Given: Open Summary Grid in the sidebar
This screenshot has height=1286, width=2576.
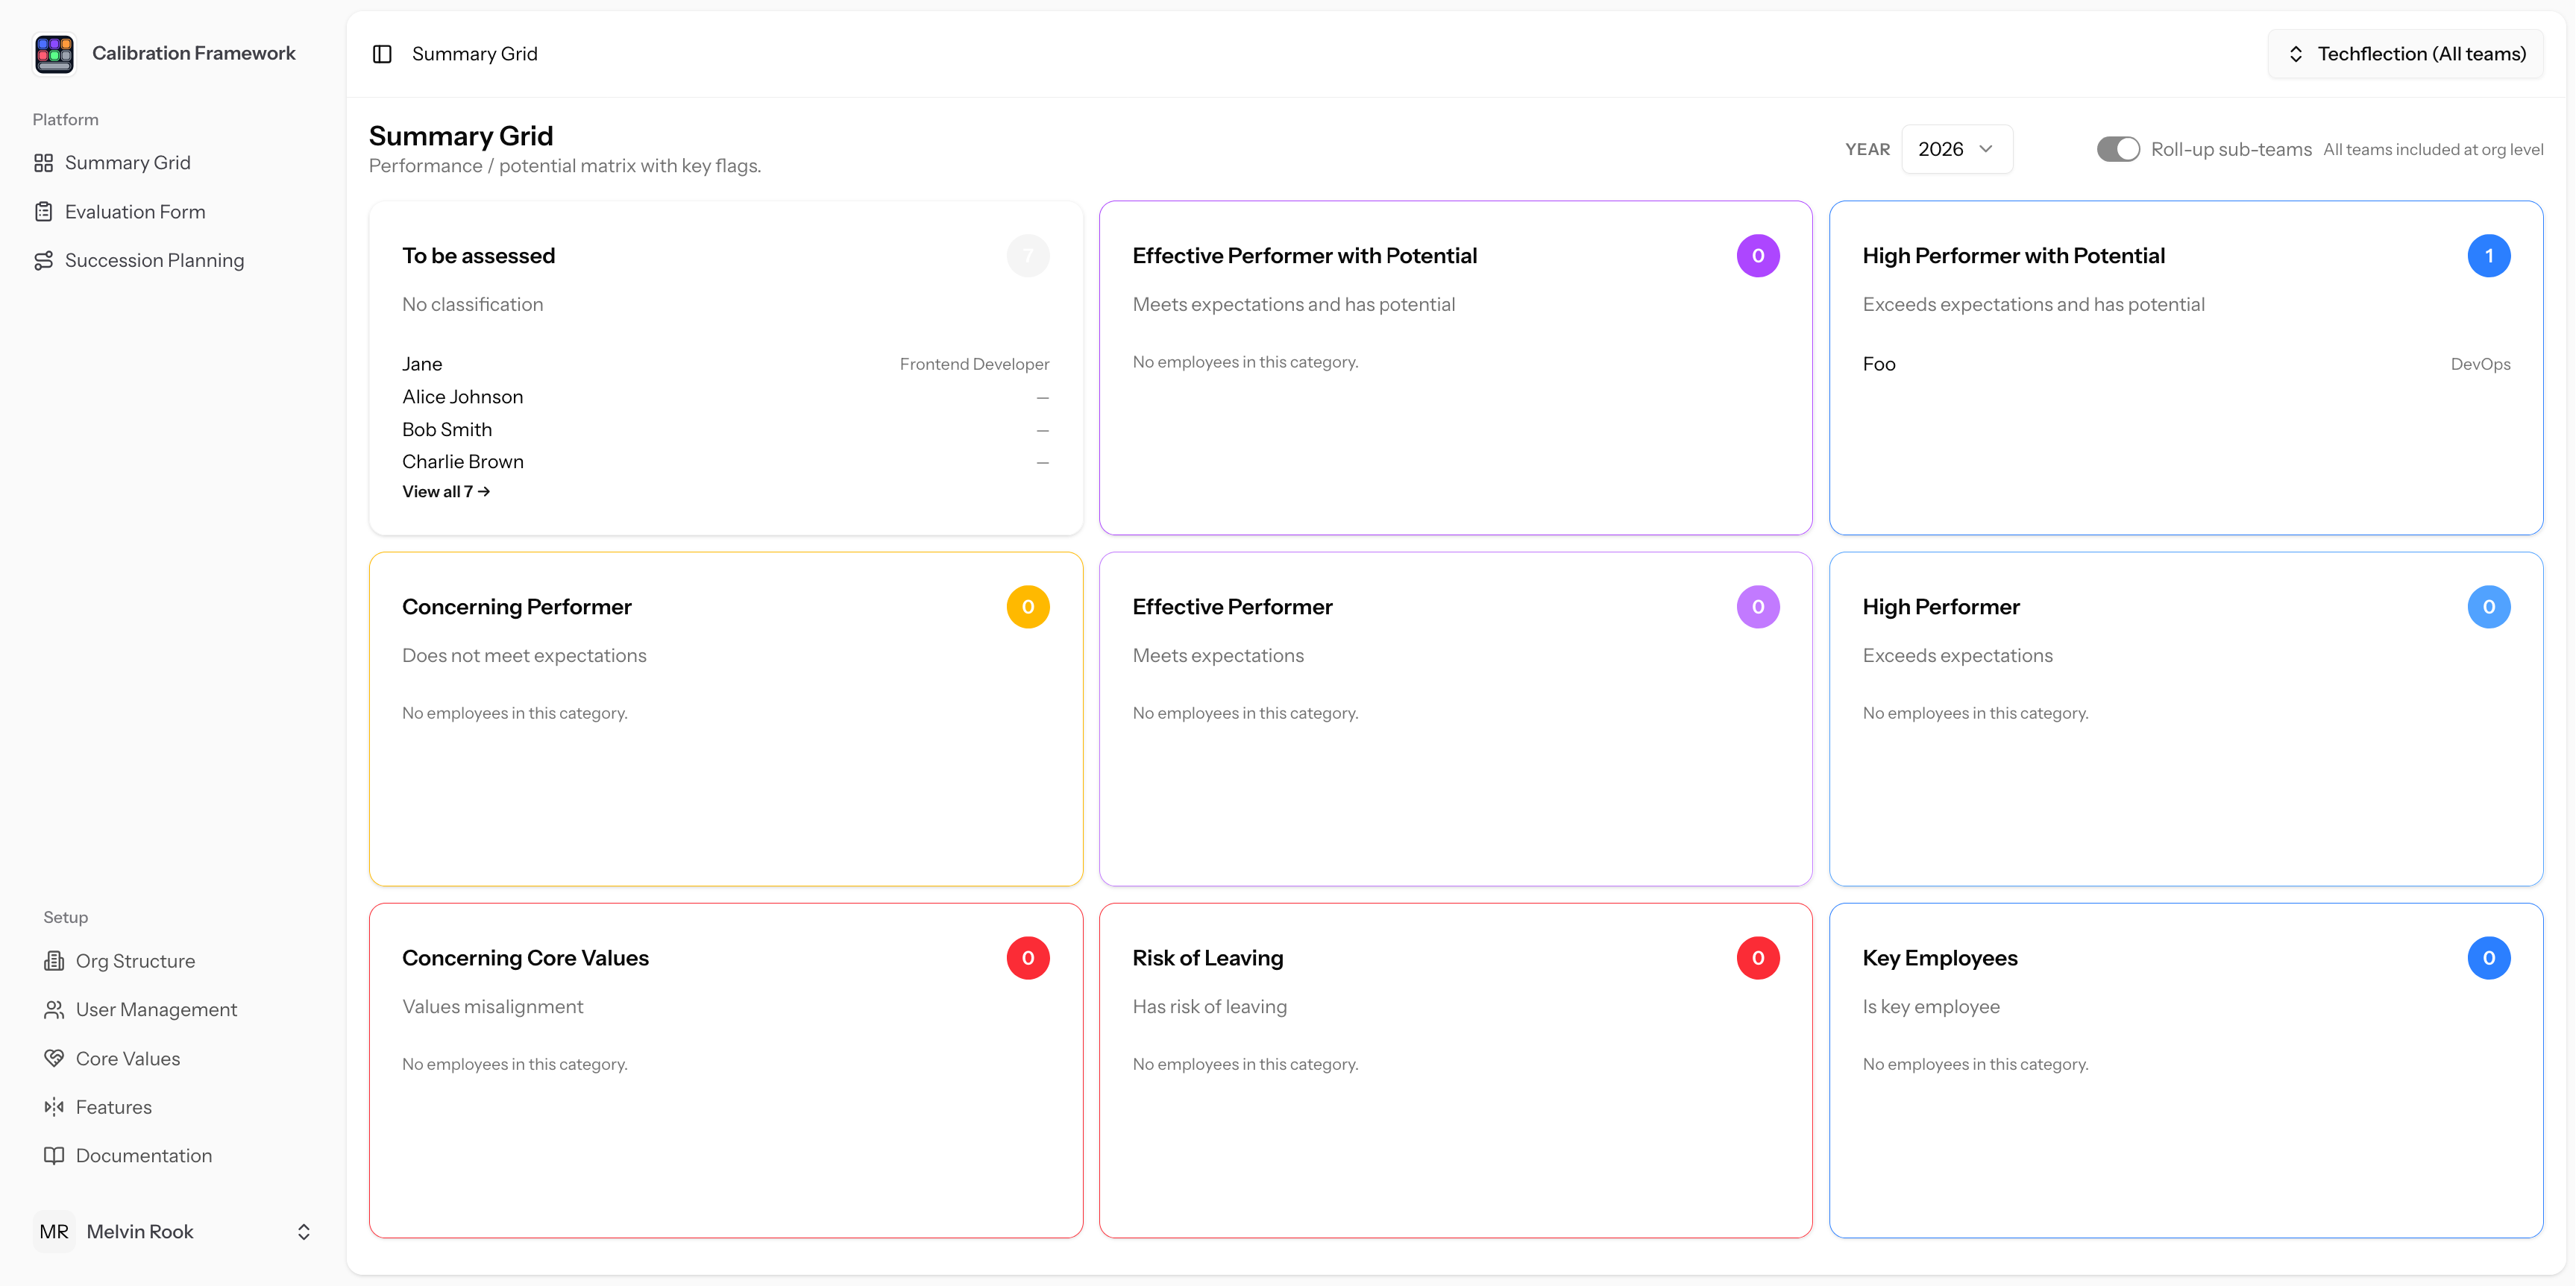Looking at the screenshot, I should point(173,163).
